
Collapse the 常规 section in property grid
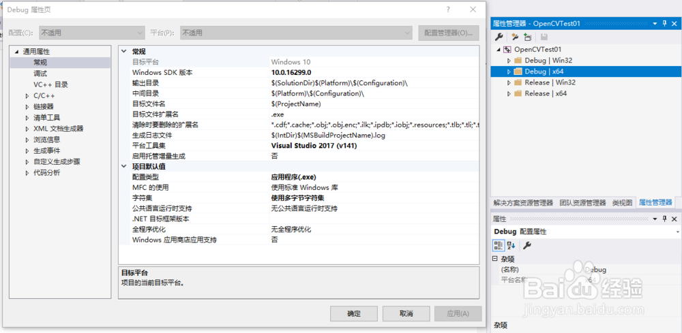124,51
